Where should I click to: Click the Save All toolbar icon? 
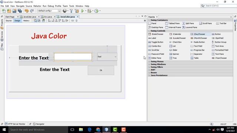20,11
